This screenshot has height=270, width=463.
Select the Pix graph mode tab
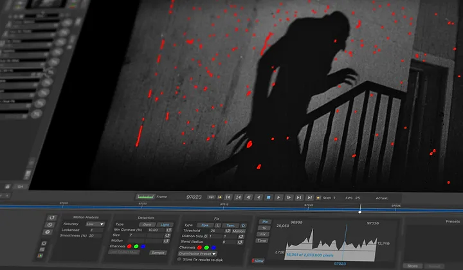click(x=265, y=221)
